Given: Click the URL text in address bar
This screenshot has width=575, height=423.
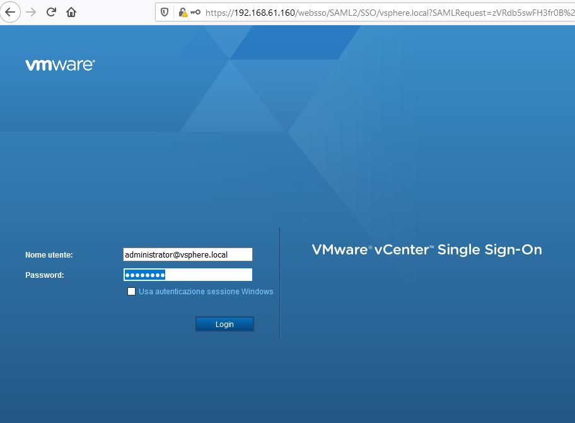Looking at the screenshot, I should [x=390, y=13].
